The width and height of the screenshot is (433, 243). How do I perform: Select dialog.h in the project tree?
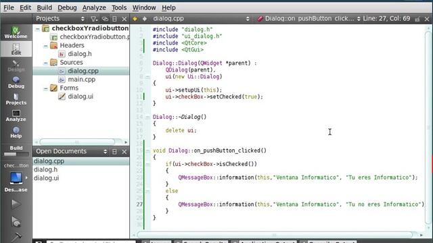[x=80, y=54]
